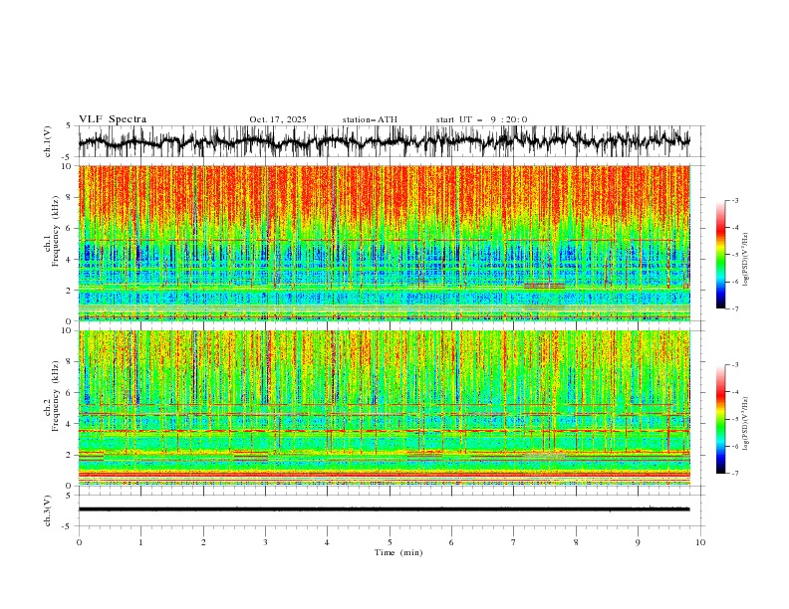Click the "-5" tick on ch.1 color bar
This screenshot has height=609, width=789.
click(x=734, y=255)
